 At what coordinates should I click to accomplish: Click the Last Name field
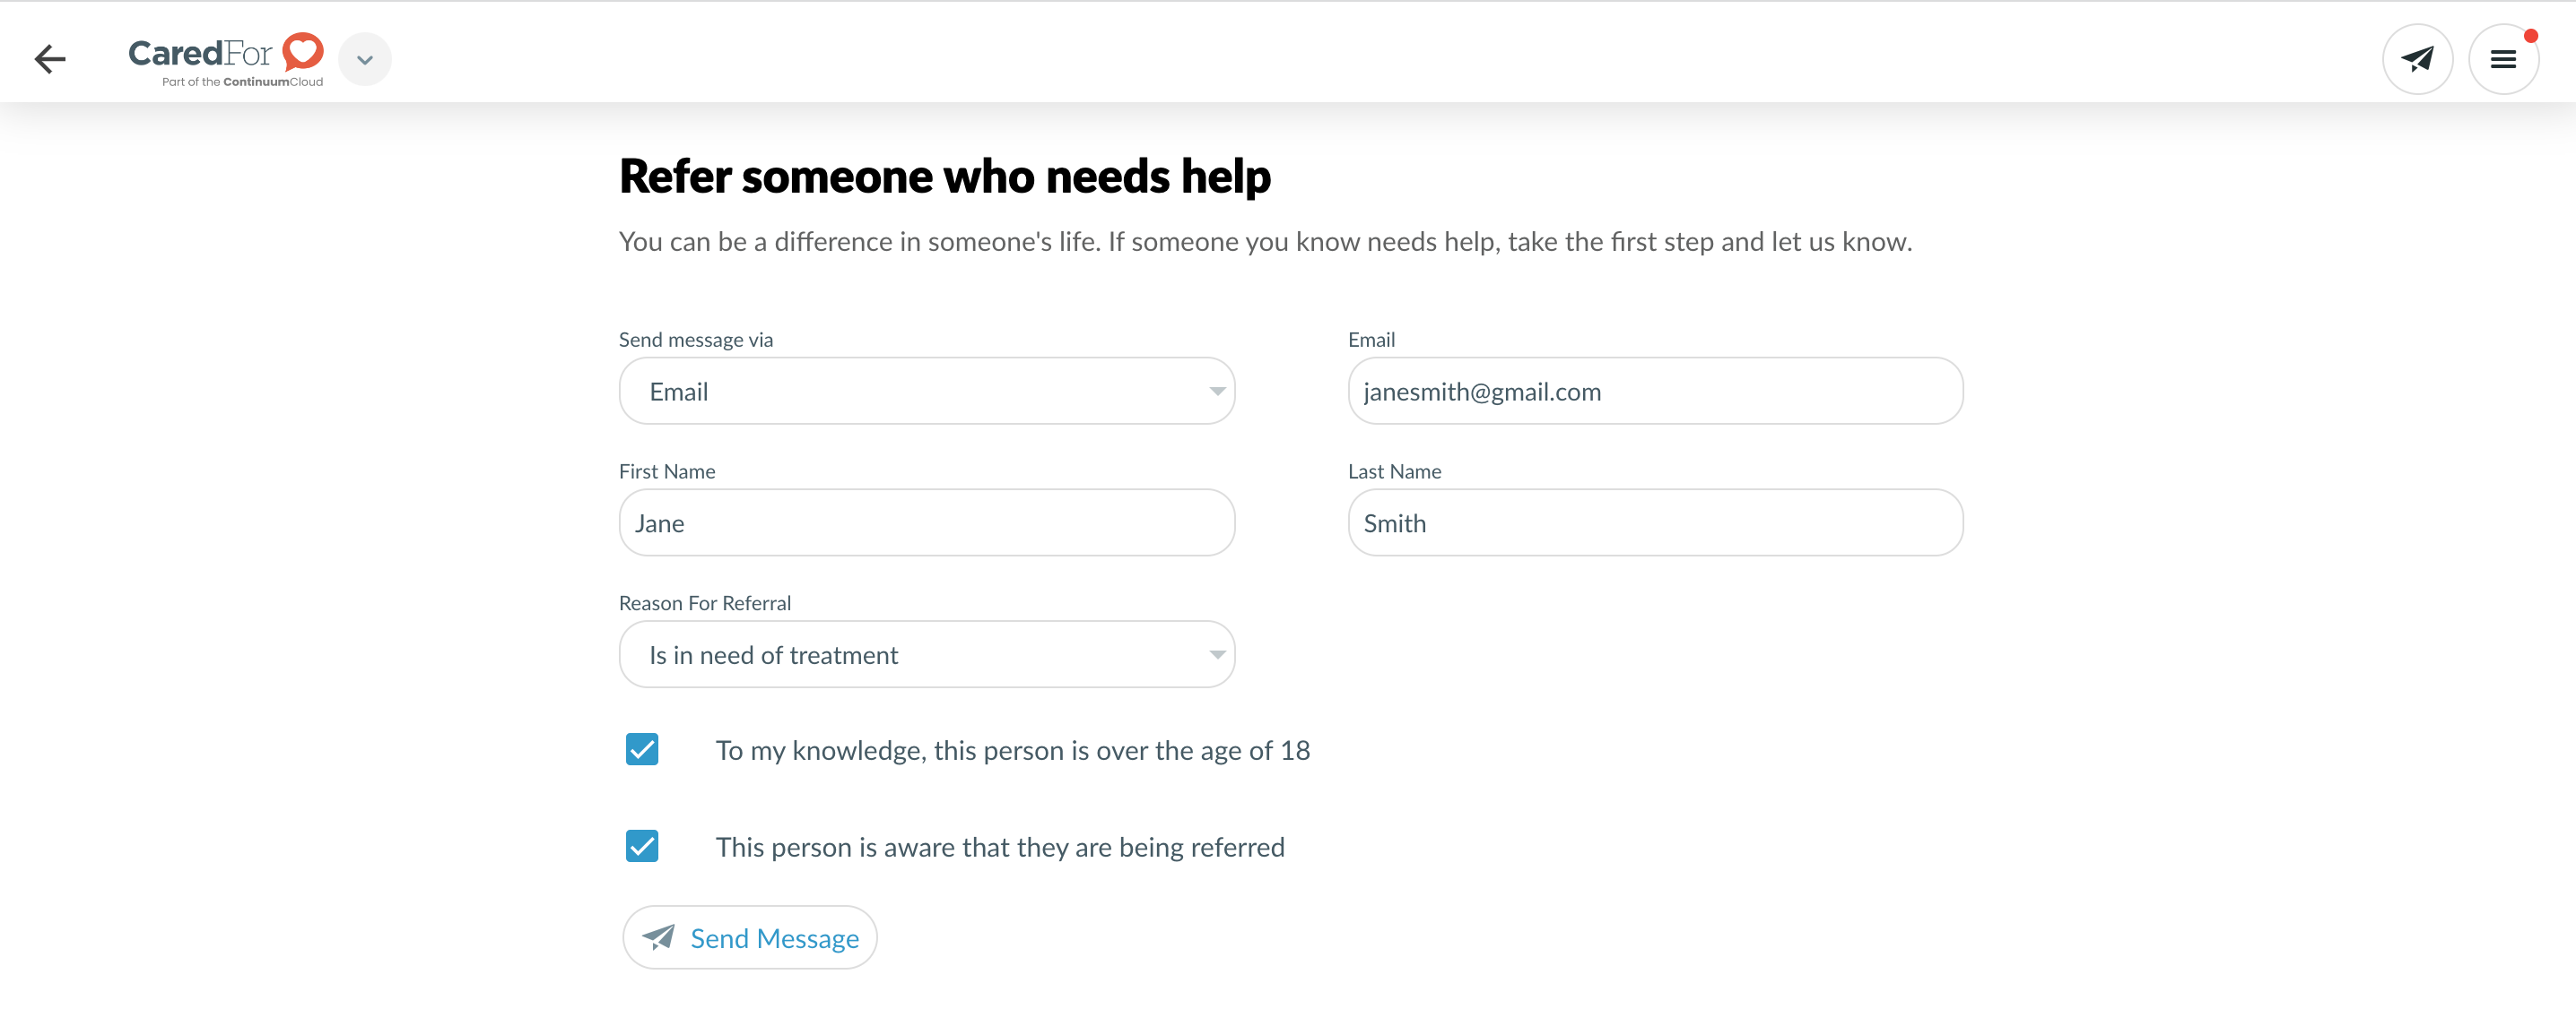pyautogui.click(x=1655, y=523)
